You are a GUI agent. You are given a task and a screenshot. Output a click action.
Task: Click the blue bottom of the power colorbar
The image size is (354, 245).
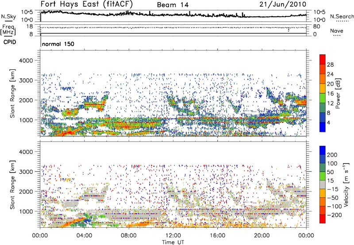323,127
